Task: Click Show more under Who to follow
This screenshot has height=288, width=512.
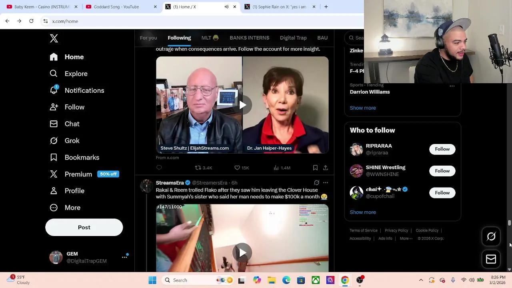Action: 363,212
